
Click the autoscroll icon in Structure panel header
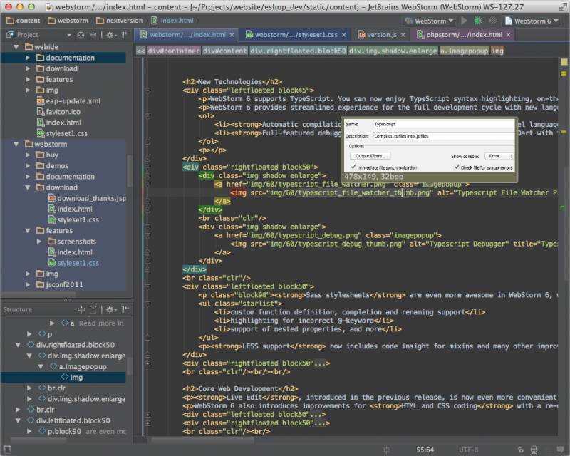93,309
